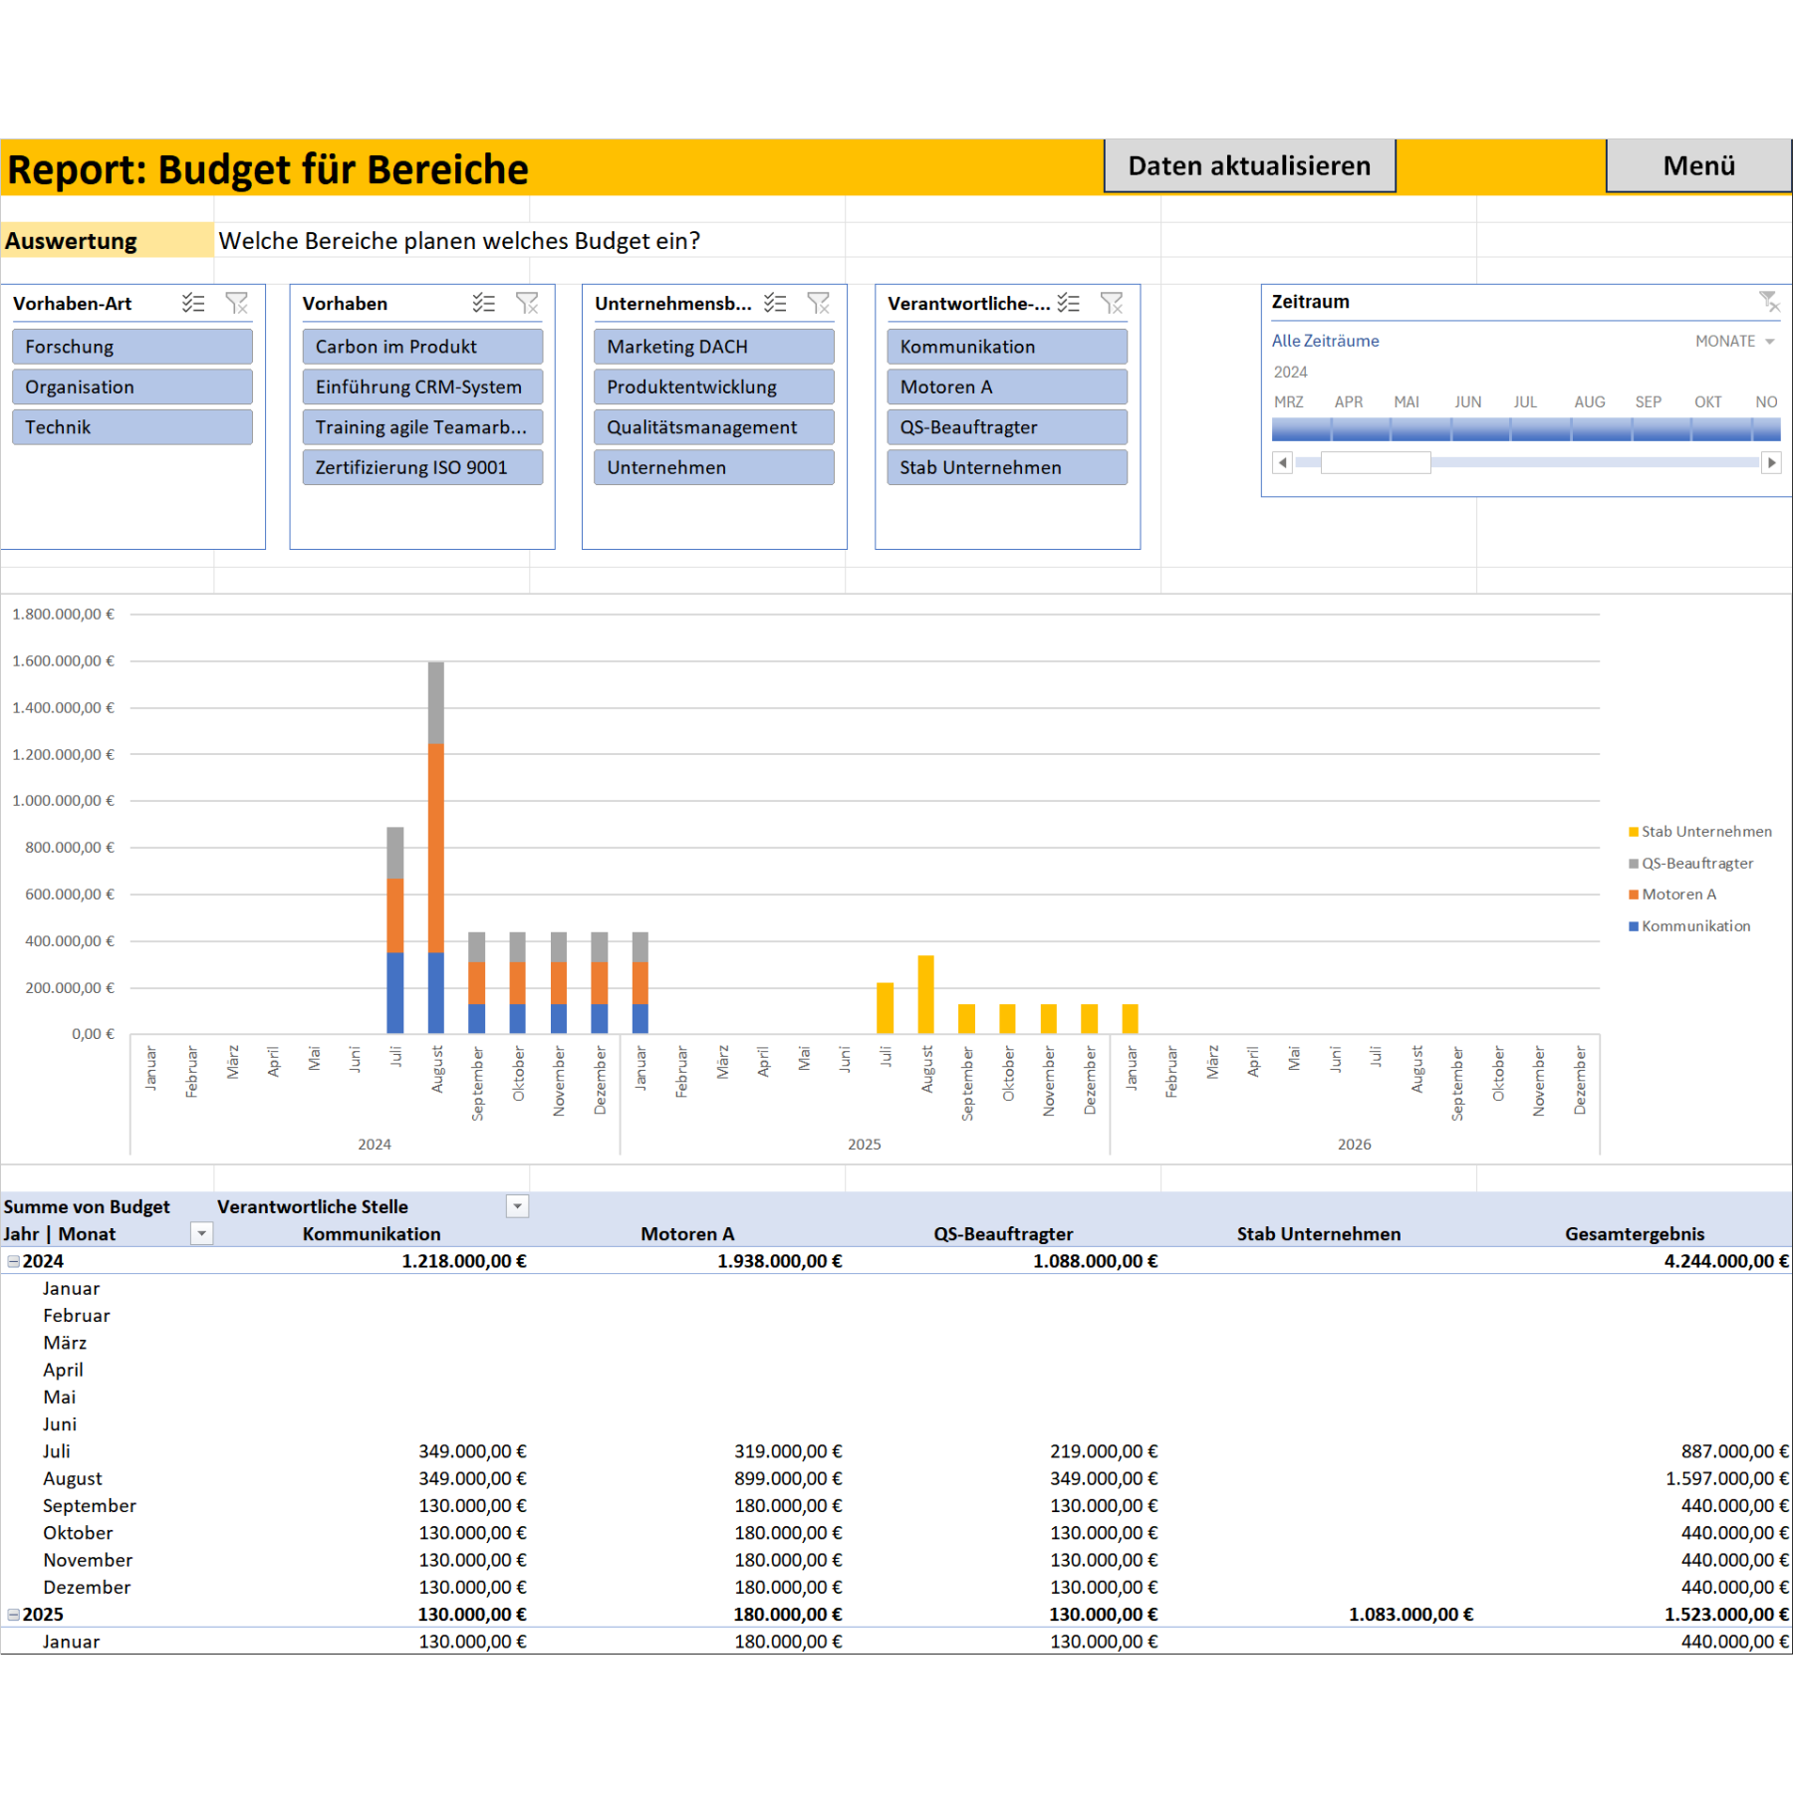
Task: Click the timeline horizontal scrollbar thumb
Action: pyautogui.click(x=1375, y=462)
